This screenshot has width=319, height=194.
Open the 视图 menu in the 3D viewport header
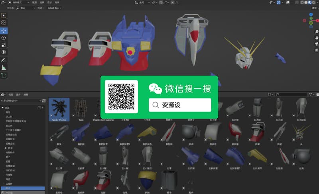[35, 2]
